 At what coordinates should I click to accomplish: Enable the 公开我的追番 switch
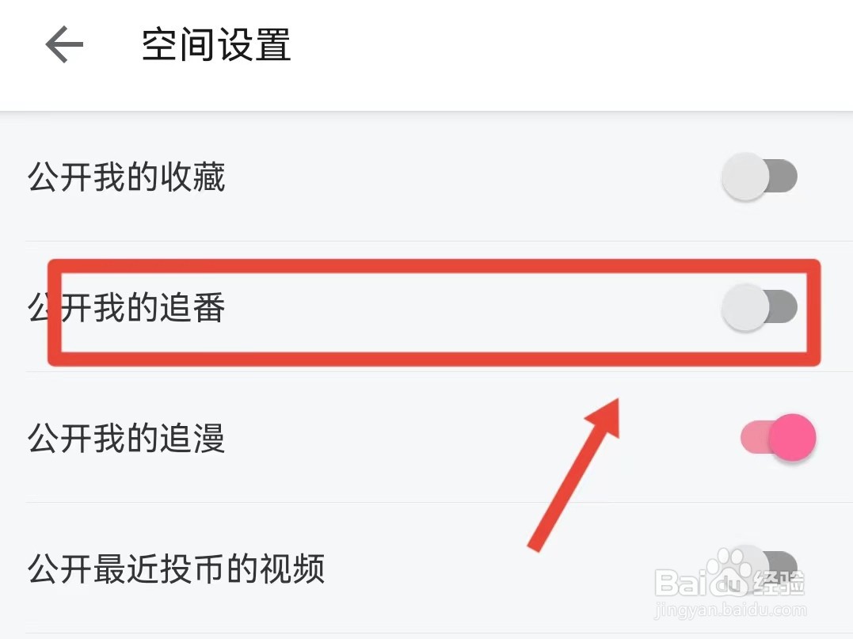click(x=759, y=307)
